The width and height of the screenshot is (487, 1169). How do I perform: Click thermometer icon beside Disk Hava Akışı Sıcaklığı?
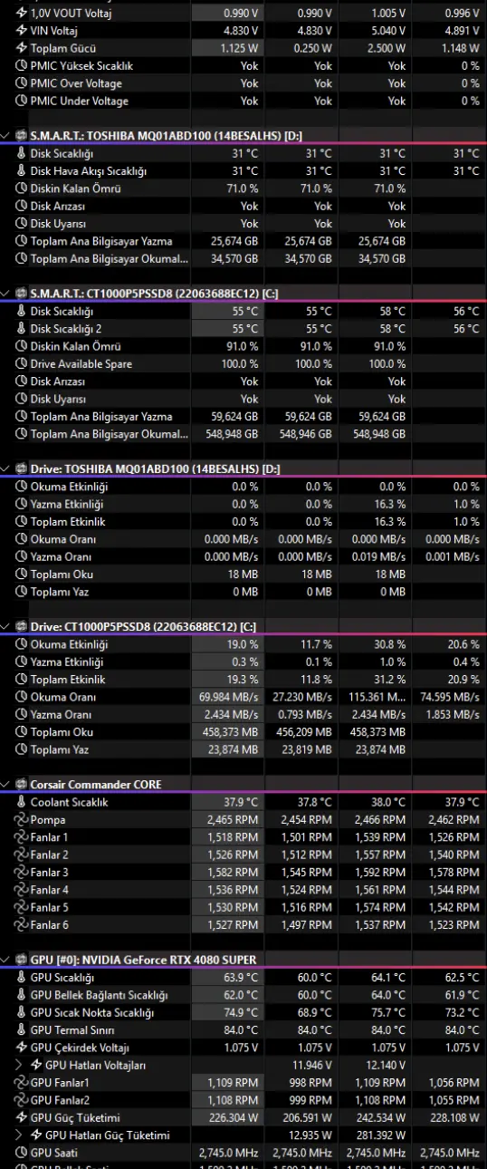(x=23, y=171)
